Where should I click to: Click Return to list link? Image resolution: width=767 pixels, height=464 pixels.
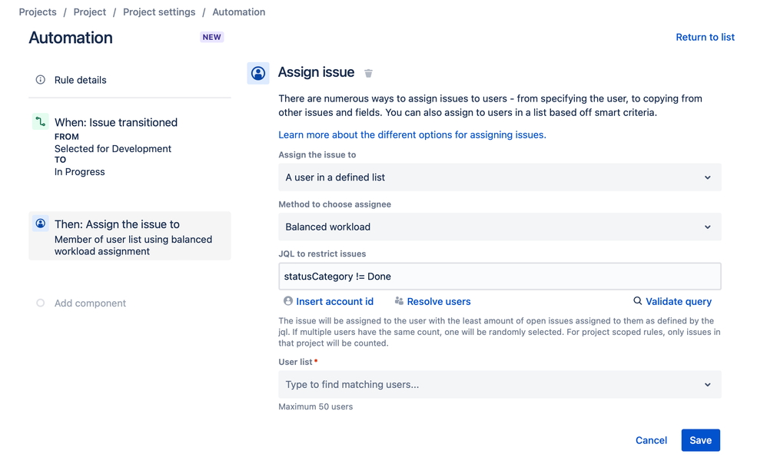click(705, 37)
